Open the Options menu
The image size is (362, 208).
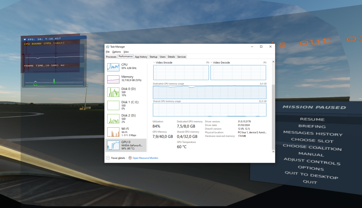click(x=116, y=52)
